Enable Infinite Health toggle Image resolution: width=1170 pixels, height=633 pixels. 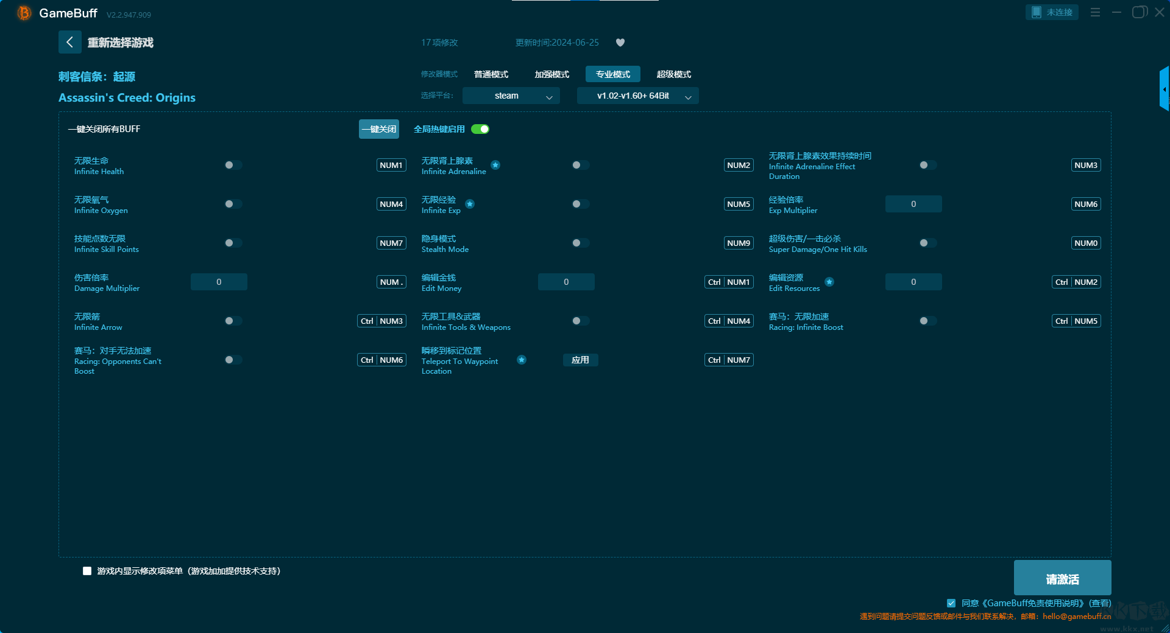click(x=233, y=165)
